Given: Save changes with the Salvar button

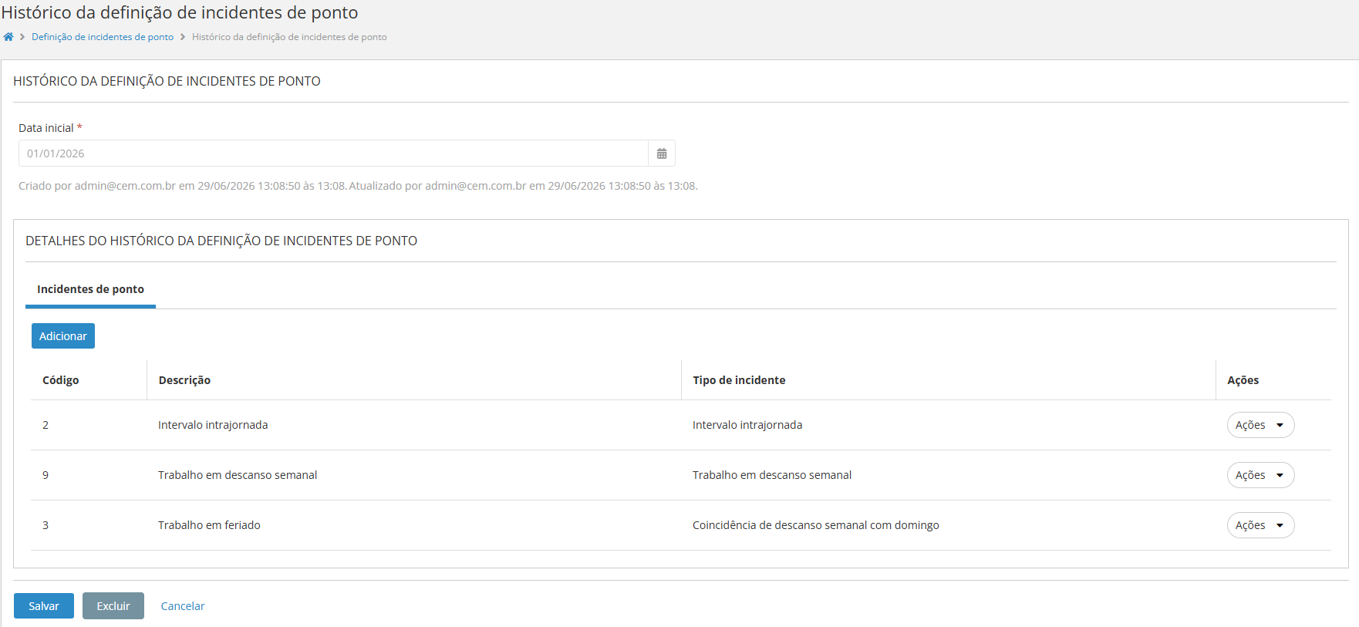Looking at the screenshot, I should (44, 606).
